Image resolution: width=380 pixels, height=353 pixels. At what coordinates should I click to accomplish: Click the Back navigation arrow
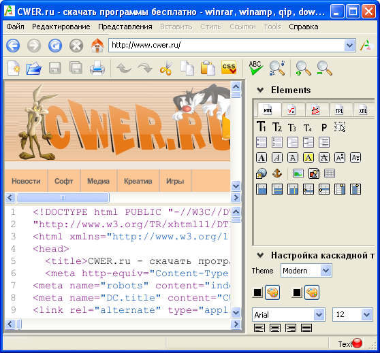coord(13,46)
